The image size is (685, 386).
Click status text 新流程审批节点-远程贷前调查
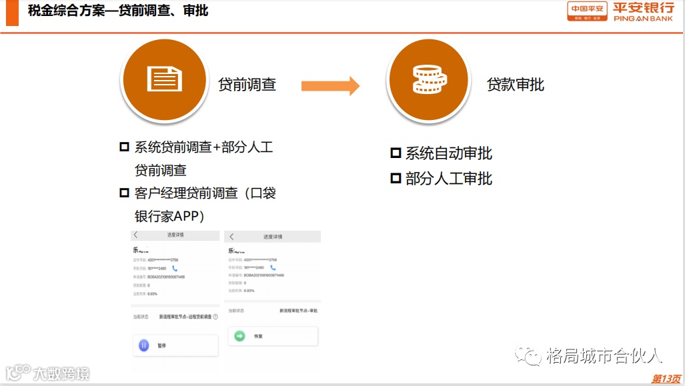[x=185, y=317]
